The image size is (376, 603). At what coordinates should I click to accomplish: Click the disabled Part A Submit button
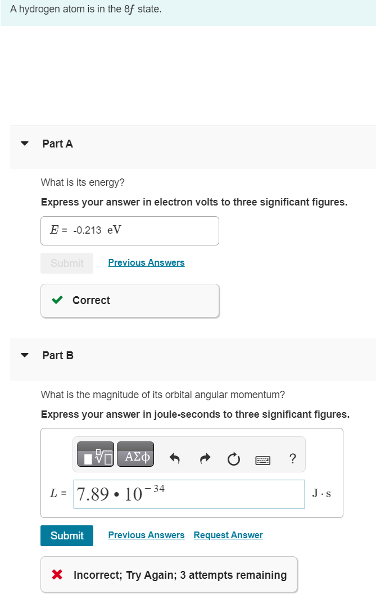[66, 263]
